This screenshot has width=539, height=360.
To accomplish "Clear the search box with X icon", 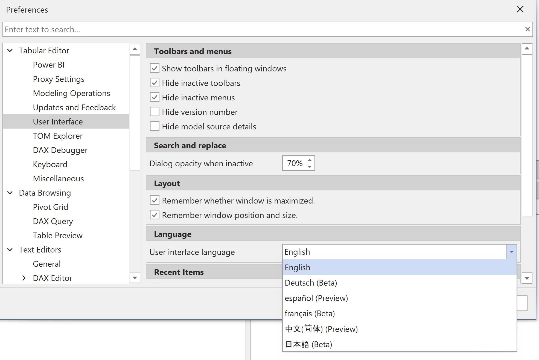I will pyautogui.click(x=527, y=29).
